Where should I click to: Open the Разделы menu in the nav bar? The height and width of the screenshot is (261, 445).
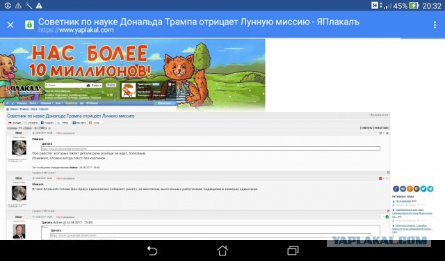click(x=22, y=103)
